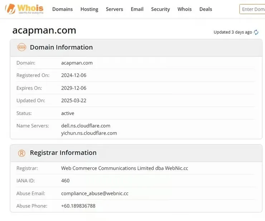The height and width of the screenshot is (221, 265).
Task: Open the Domains menu
Action: click(62, 9)
